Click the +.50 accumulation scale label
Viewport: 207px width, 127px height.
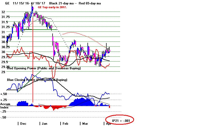click(x=4, y=94)
